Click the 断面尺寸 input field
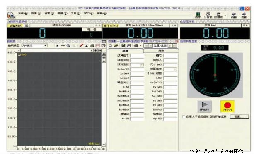The image size is (254, 154). pyautogui.click(x=137, y=83)
